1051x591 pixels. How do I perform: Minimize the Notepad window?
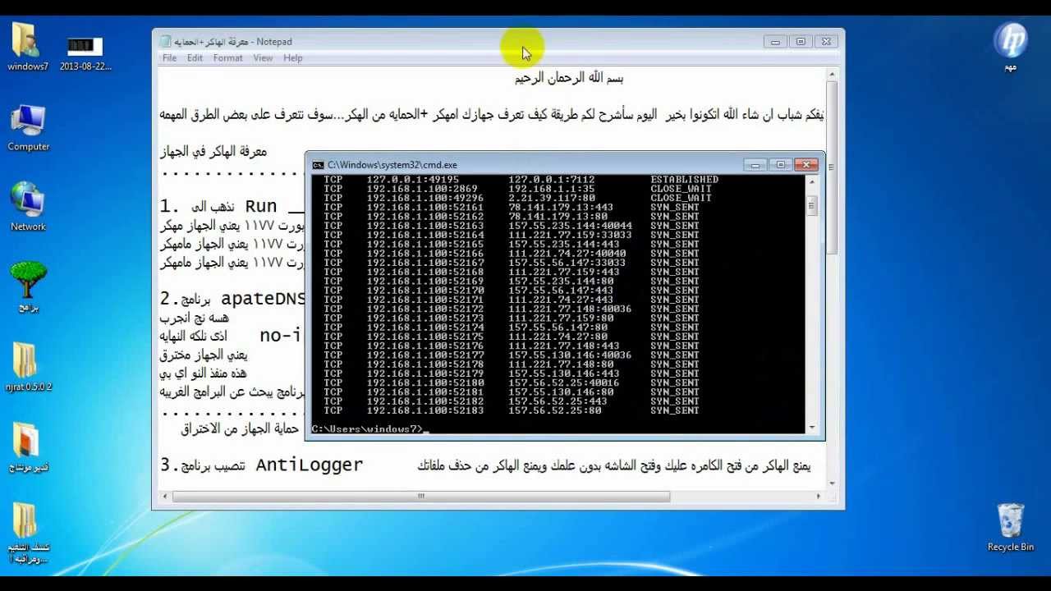pyautogui.click(x=775, y=42)
